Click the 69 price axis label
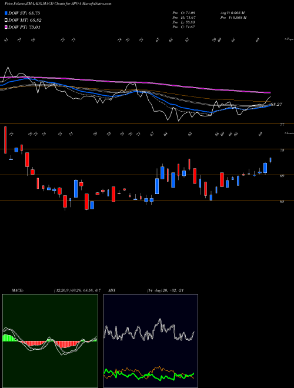This screenshot has height=388, width=294. coord(282,176)
